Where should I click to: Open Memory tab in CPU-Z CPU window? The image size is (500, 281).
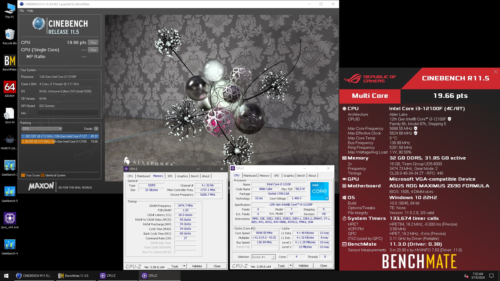tap(265, 176)
